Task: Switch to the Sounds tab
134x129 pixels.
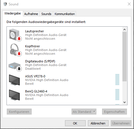Action: [46, 14]
